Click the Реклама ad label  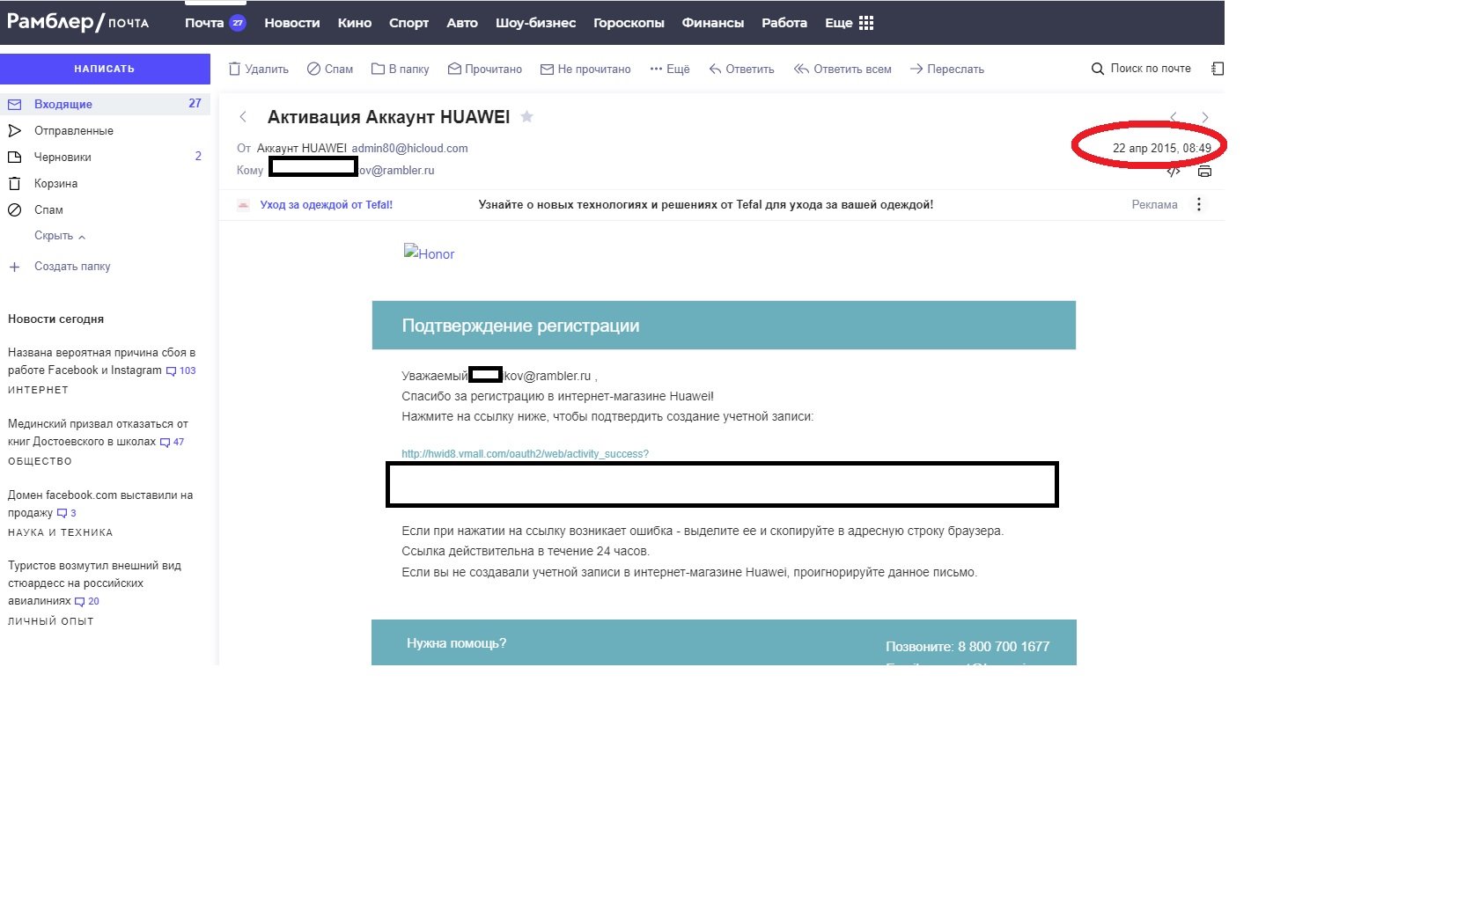point(1154,205)
